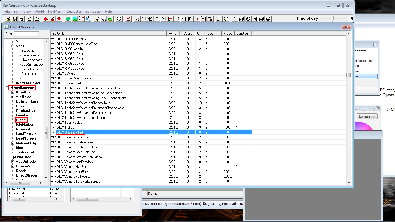Sort list by Editor ID column header
The width and height of the screenshot is (395, 222).
[x=108, y=34]
